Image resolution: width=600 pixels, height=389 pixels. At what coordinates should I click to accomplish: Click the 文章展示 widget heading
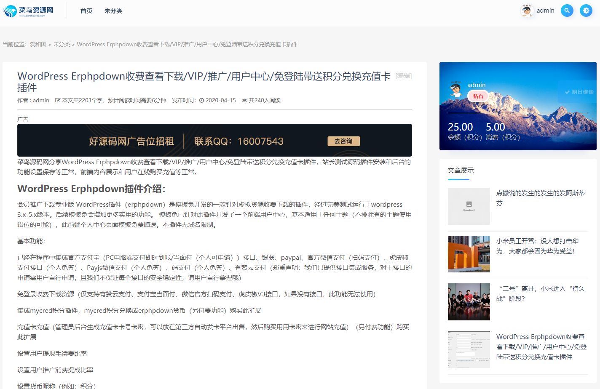[x=461, y=170]
